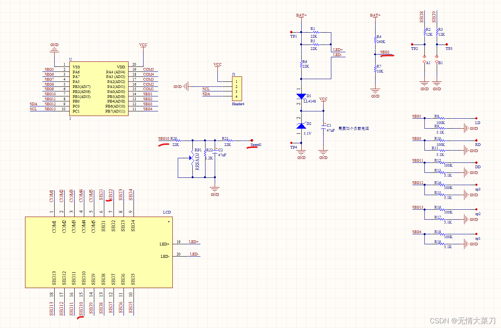Click the Header4 text under J1

[238, 104]
